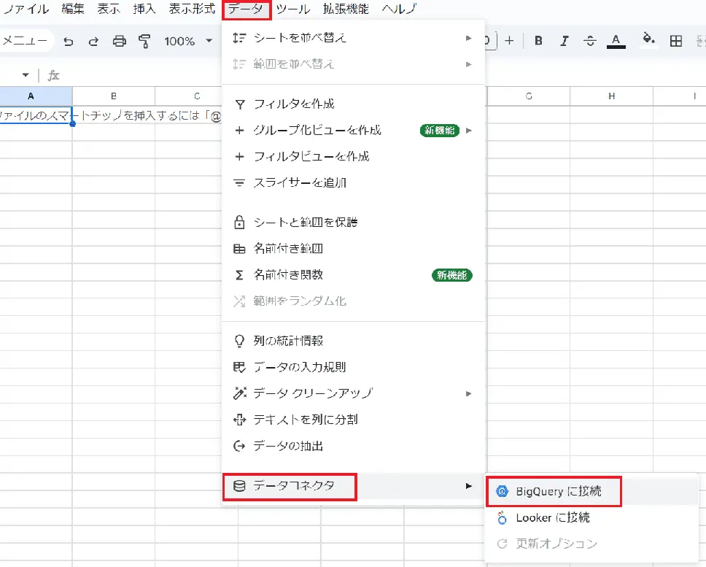
Task: Choose データの抽出
Action: click(x=353, y=446)
